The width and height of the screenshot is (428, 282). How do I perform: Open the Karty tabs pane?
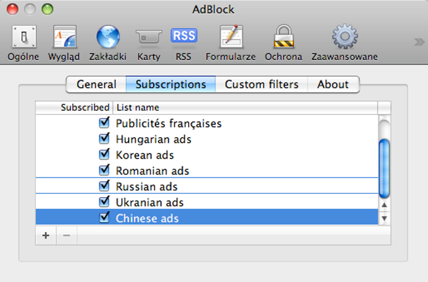pyautogui.click(x=149, y=43)
